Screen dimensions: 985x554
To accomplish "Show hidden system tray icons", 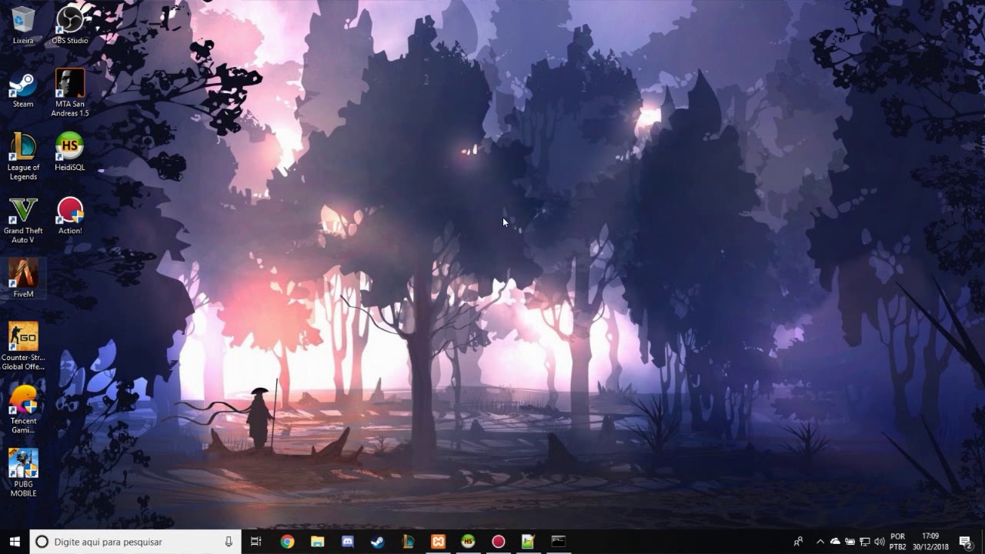I will pyautogui.click(x=820, y=542).
